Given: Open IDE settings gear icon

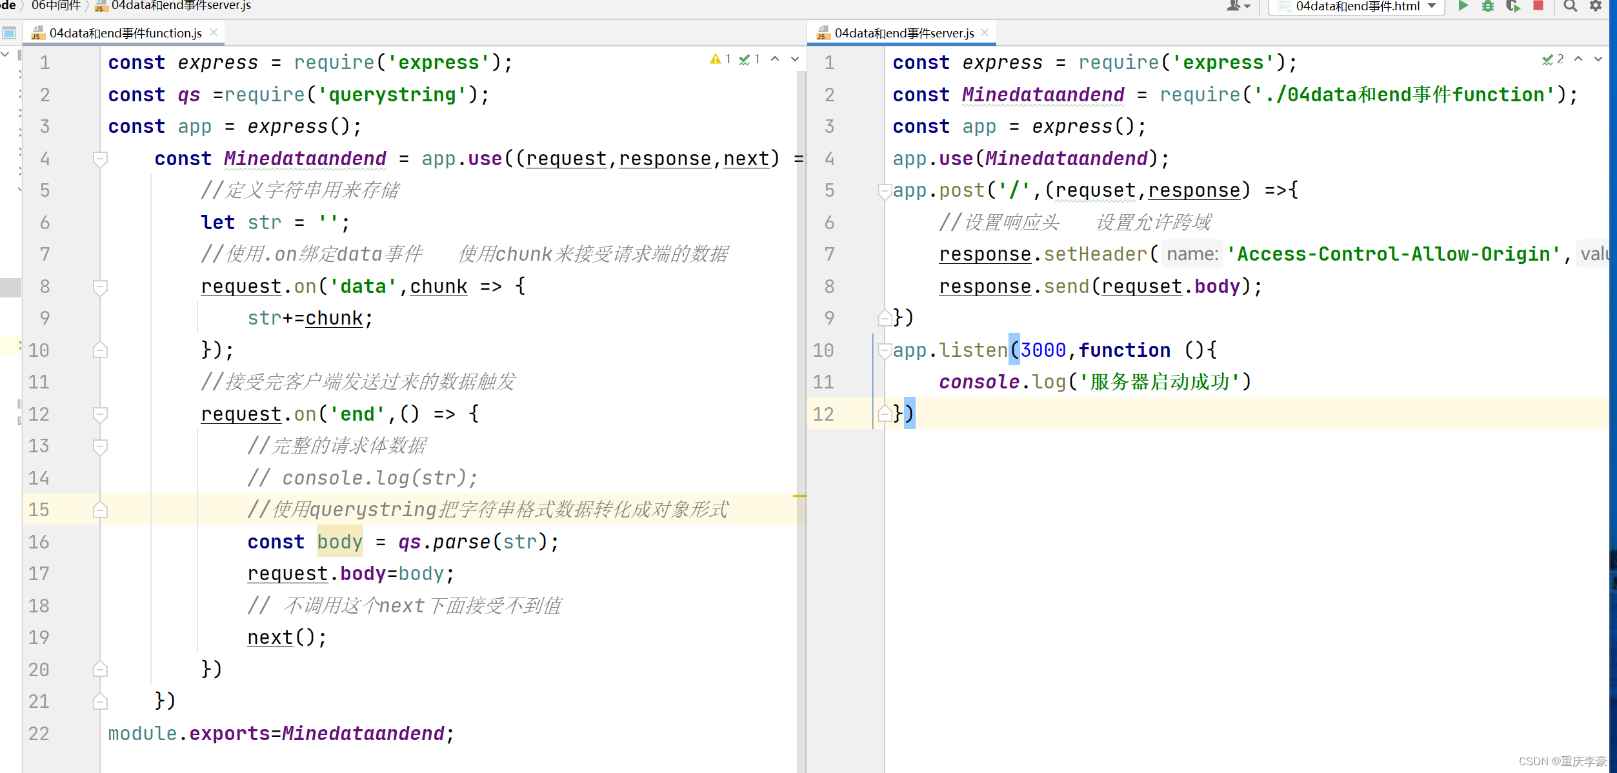Looking at the screenshot, I should click(1596, 6).
